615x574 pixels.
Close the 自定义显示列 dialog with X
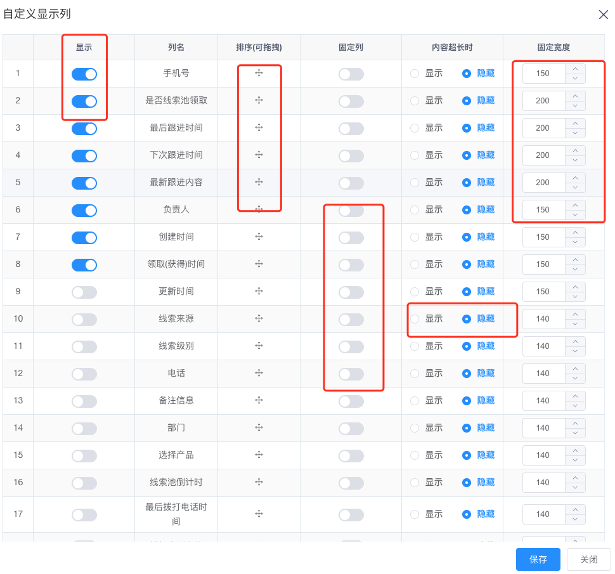coord(603,15)
